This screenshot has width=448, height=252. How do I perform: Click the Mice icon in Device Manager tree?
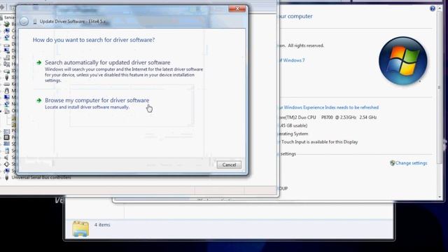click(x=6, y=91)
